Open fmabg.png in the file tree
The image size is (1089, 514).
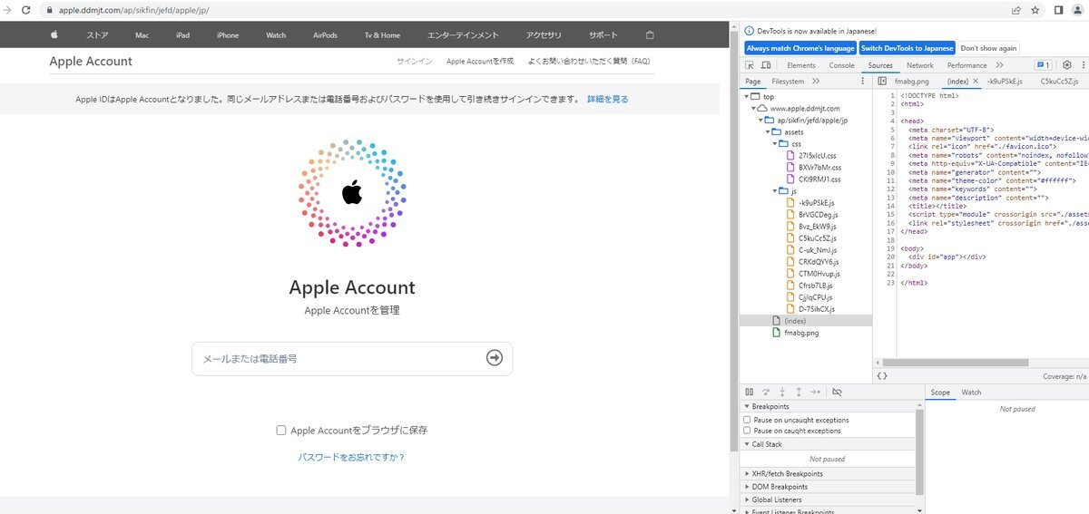coord(801,333)
